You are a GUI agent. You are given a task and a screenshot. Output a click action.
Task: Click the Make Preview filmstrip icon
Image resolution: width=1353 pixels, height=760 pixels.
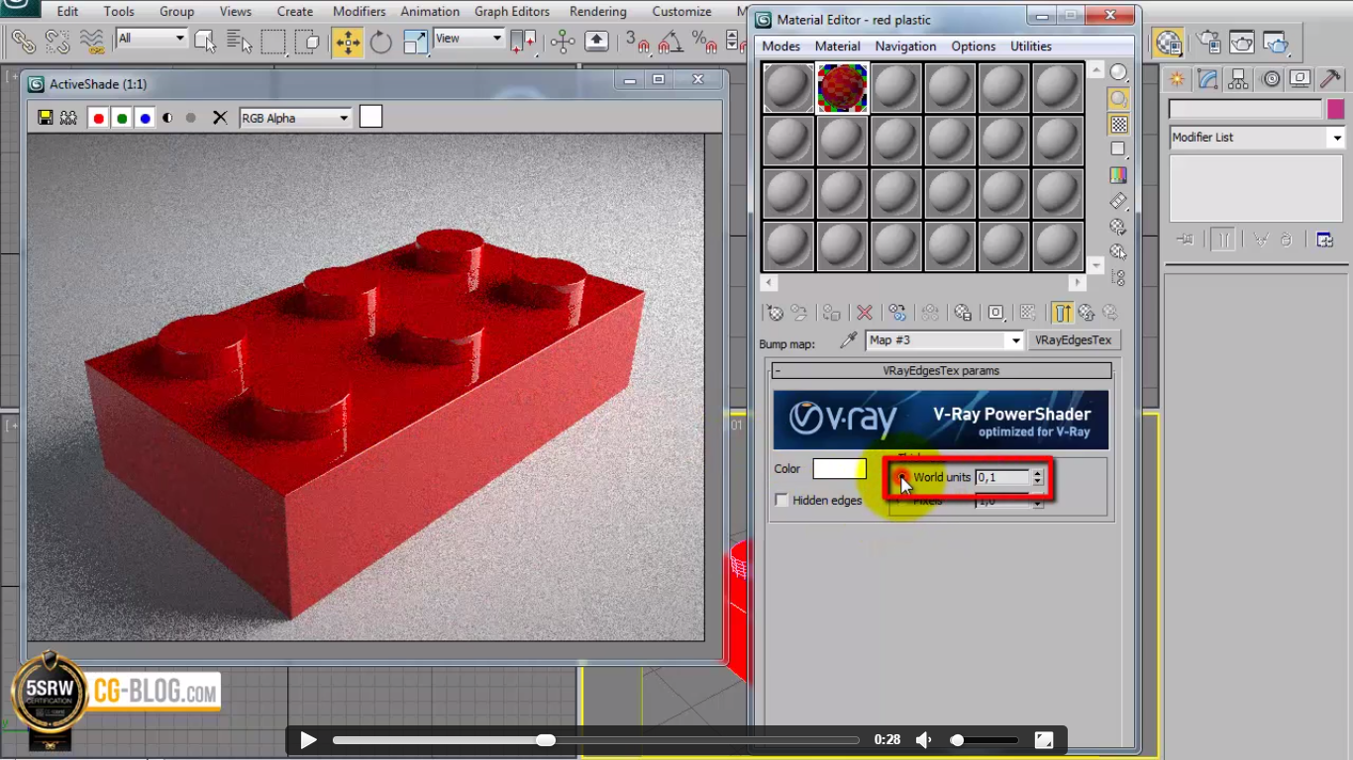(x=1118, y=201)
